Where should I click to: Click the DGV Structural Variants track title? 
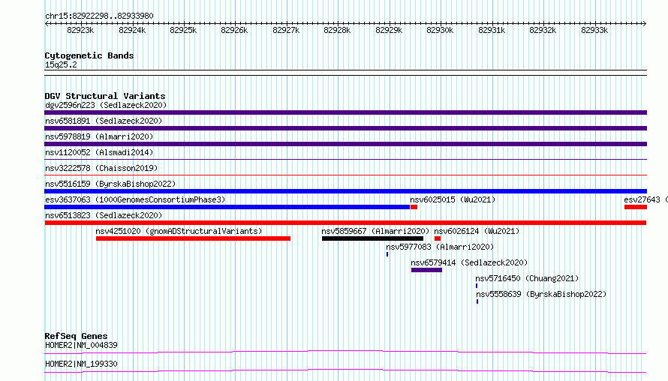pyautogui.click(x=105, y=96)
